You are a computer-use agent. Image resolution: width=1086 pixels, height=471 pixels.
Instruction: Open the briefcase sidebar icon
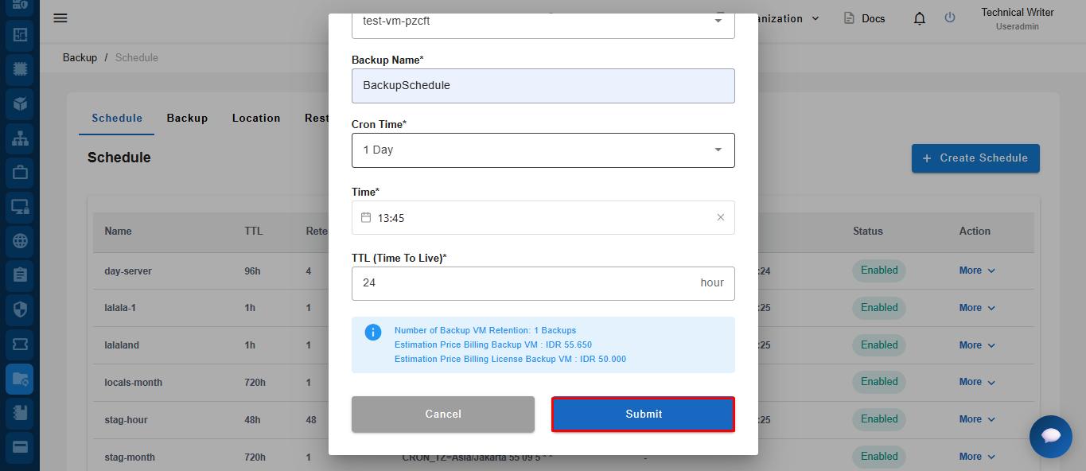click(20, 172)
